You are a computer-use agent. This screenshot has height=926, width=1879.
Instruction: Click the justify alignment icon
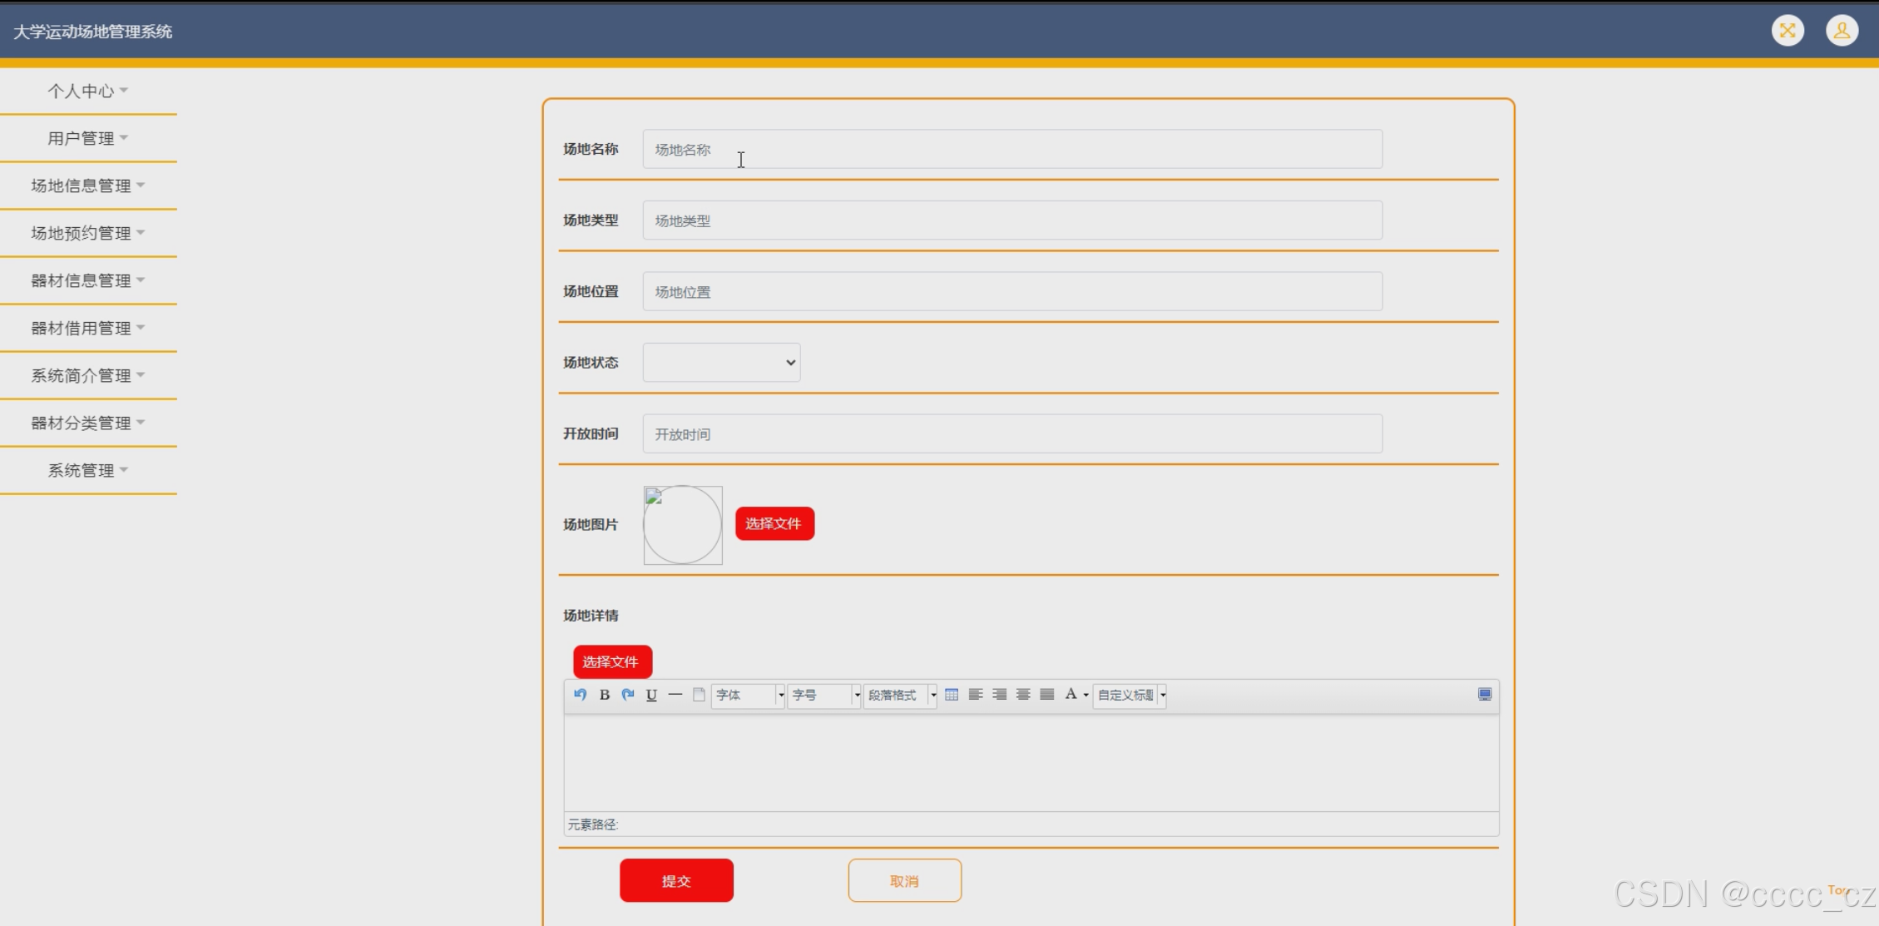click(x=1047, y=695)
